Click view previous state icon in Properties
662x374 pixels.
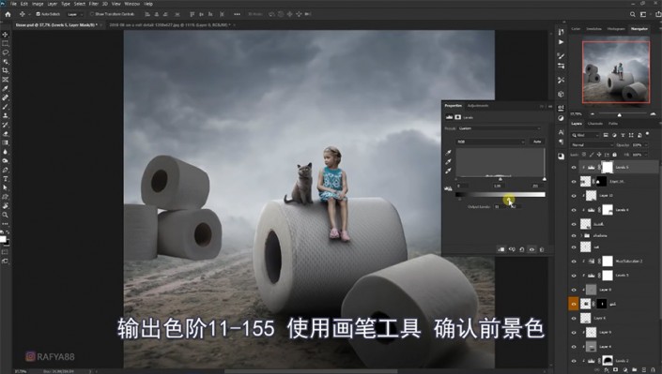(x=512, y=249)
